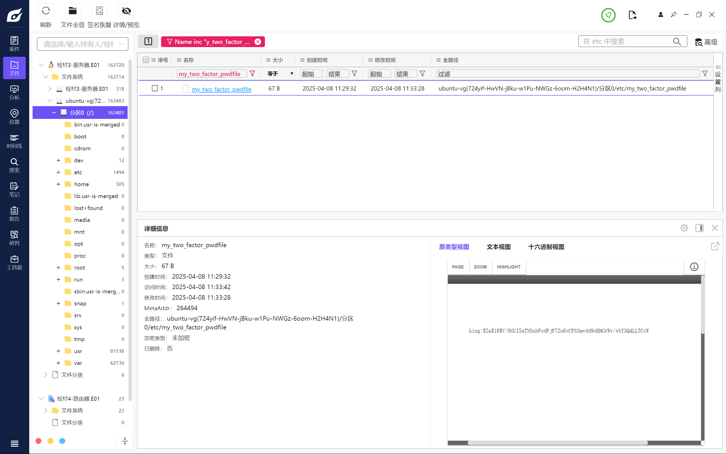Tick the checkbox for row 1

tap(155, 88)
